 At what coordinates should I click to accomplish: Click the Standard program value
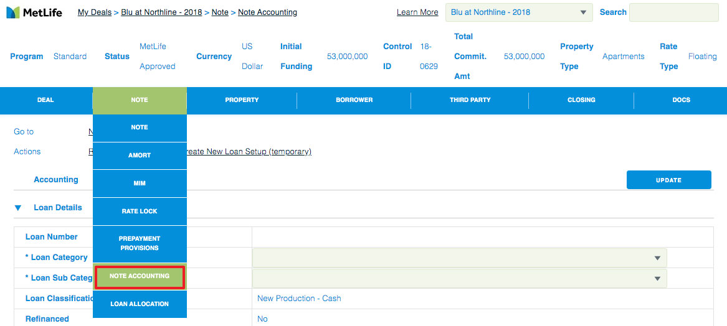pos(70,57)
